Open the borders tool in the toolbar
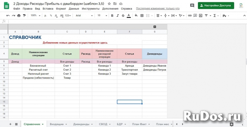 point(142,15)
